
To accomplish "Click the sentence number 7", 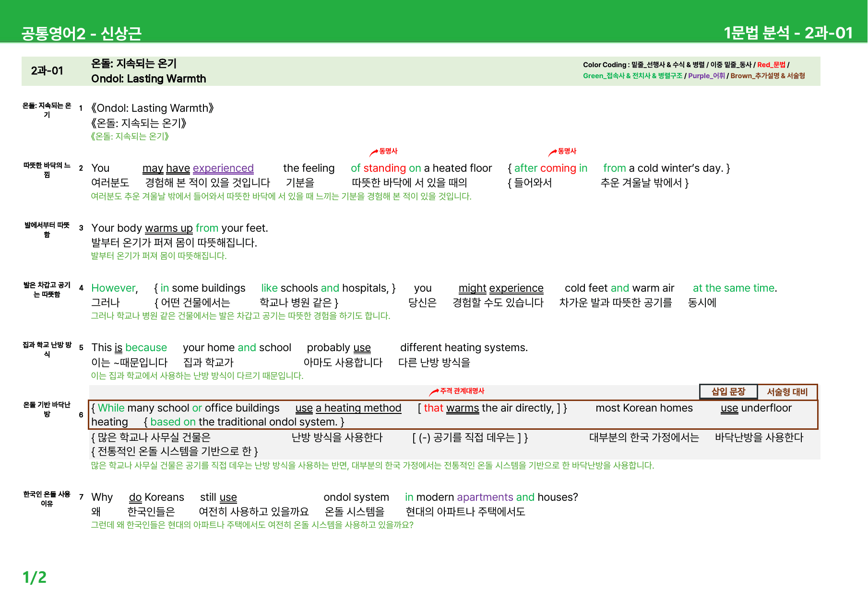I will pyautogui.click(x=81, y=497).
